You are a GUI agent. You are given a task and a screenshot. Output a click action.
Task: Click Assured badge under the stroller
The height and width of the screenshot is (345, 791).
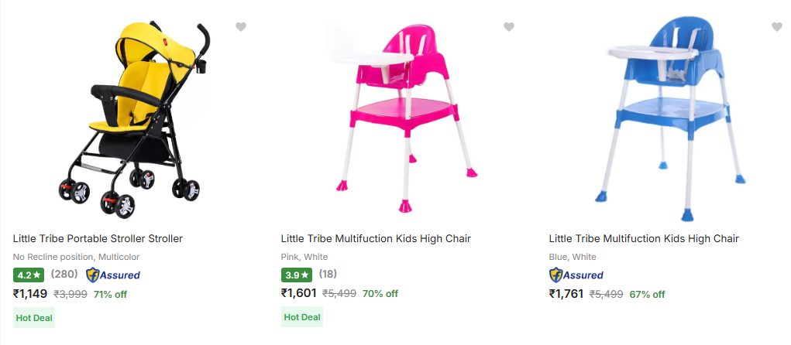[113, 275]
